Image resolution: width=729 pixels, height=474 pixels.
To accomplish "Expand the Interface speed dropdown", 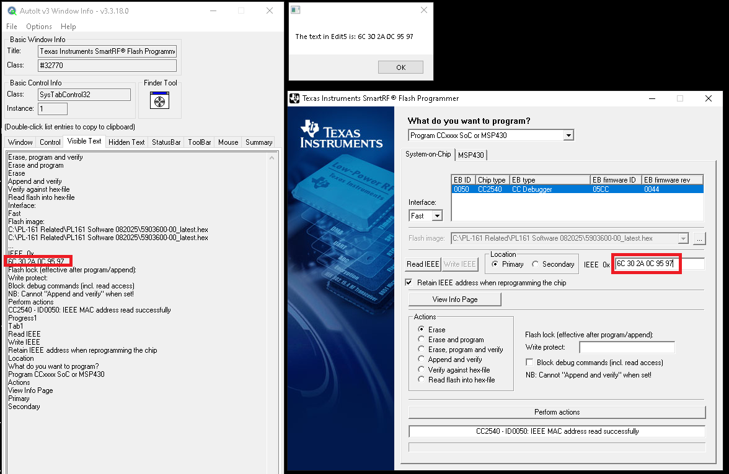I will 437,216.
